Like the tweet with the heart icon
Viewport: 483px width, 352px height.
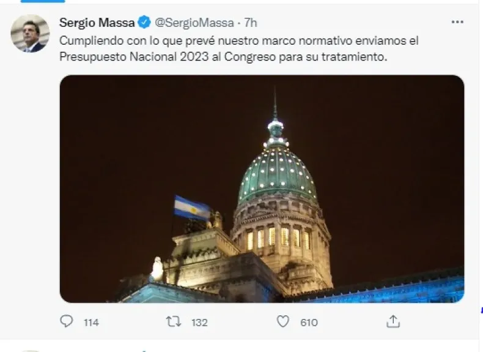pos(283,321)
